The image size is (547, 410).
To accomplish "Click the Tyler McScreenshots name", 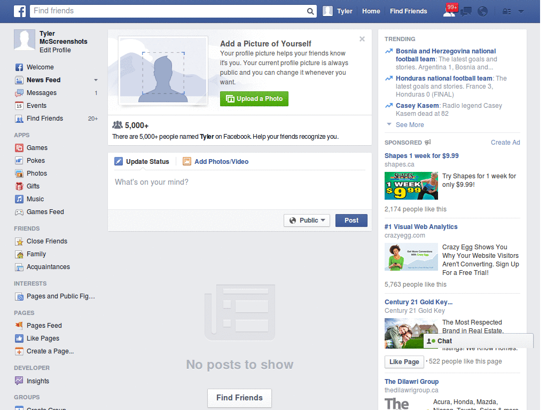I will pyautogui.click(x=63, y=38).
